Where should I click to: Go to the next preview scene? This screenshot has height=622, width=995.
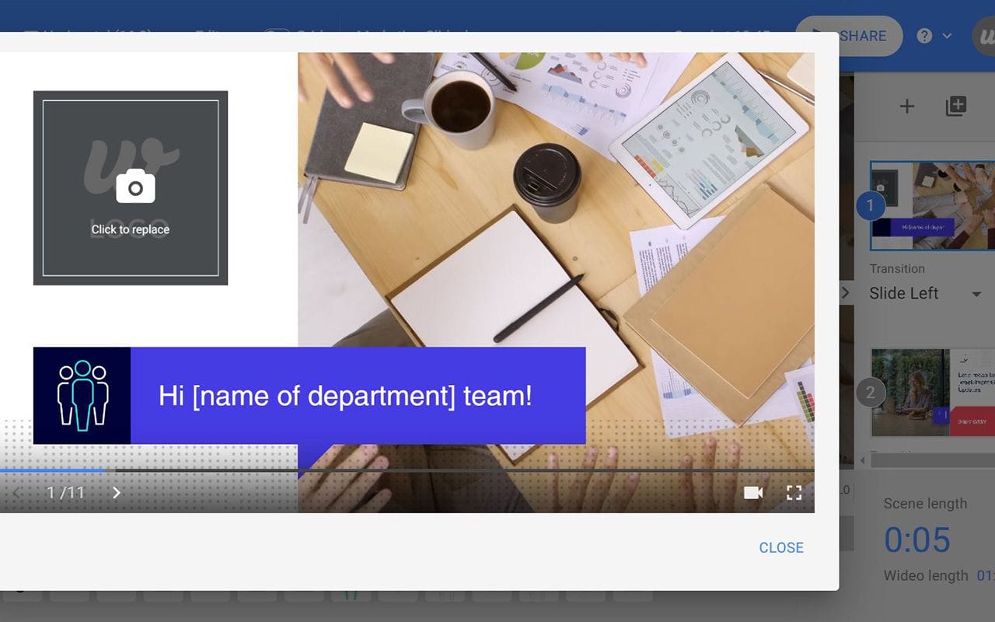click(117, 493)
